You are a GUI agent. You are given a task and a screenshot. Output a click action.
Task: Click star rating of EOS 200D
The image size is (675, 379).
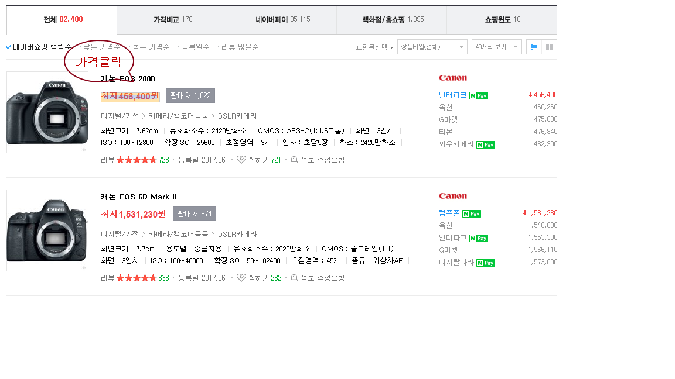click(137, 160)
